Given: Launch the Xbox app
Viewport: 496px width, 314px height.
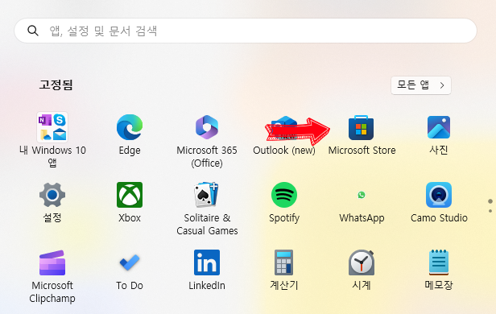Looking at the screenshot, I should (x=130, y=195).
